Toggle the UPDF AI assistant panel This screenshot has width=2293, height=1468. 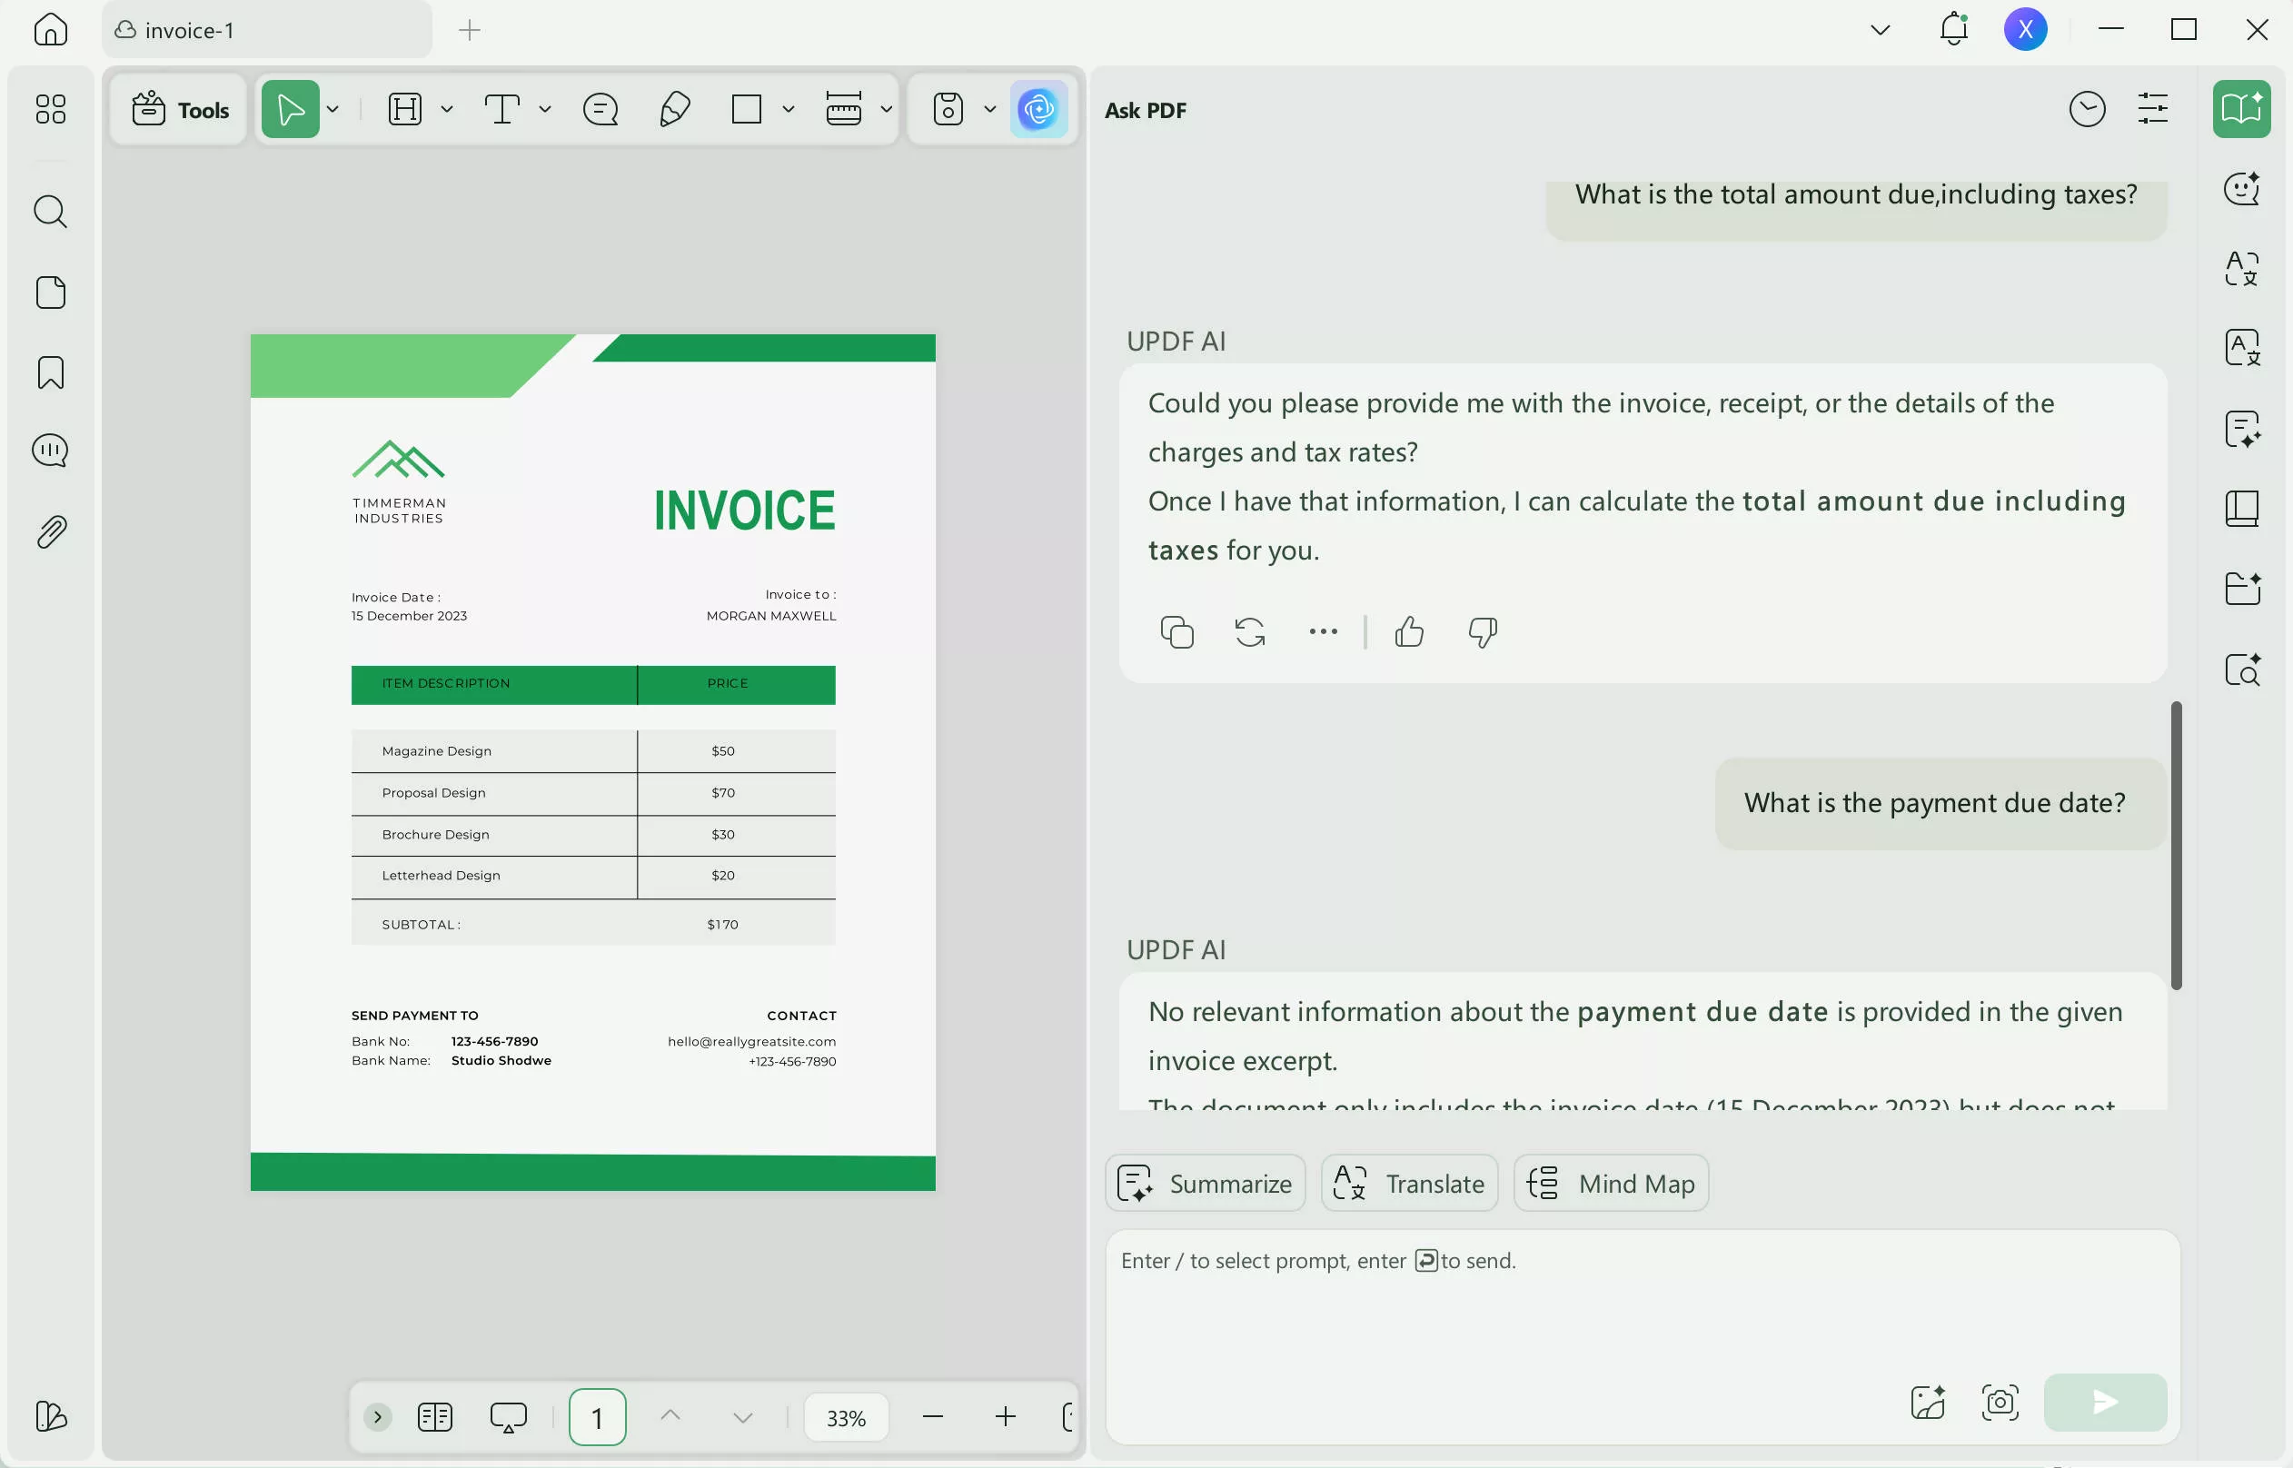1037,110
